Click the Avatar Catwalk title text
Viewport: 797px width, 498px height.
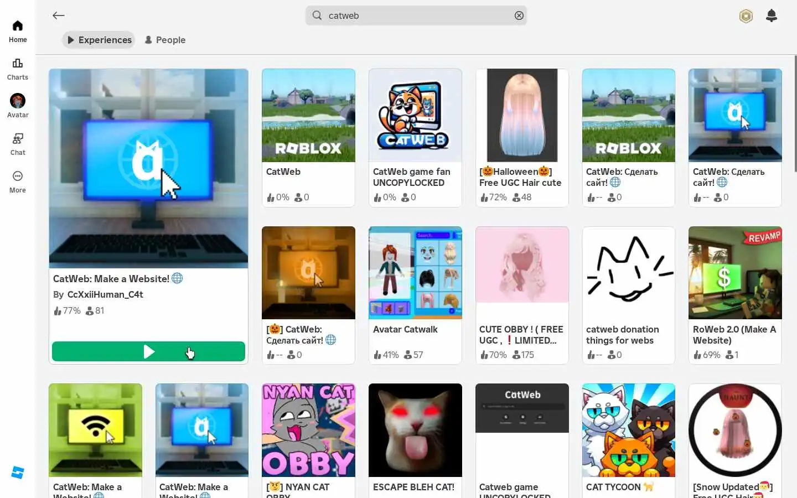coord(405,329)
